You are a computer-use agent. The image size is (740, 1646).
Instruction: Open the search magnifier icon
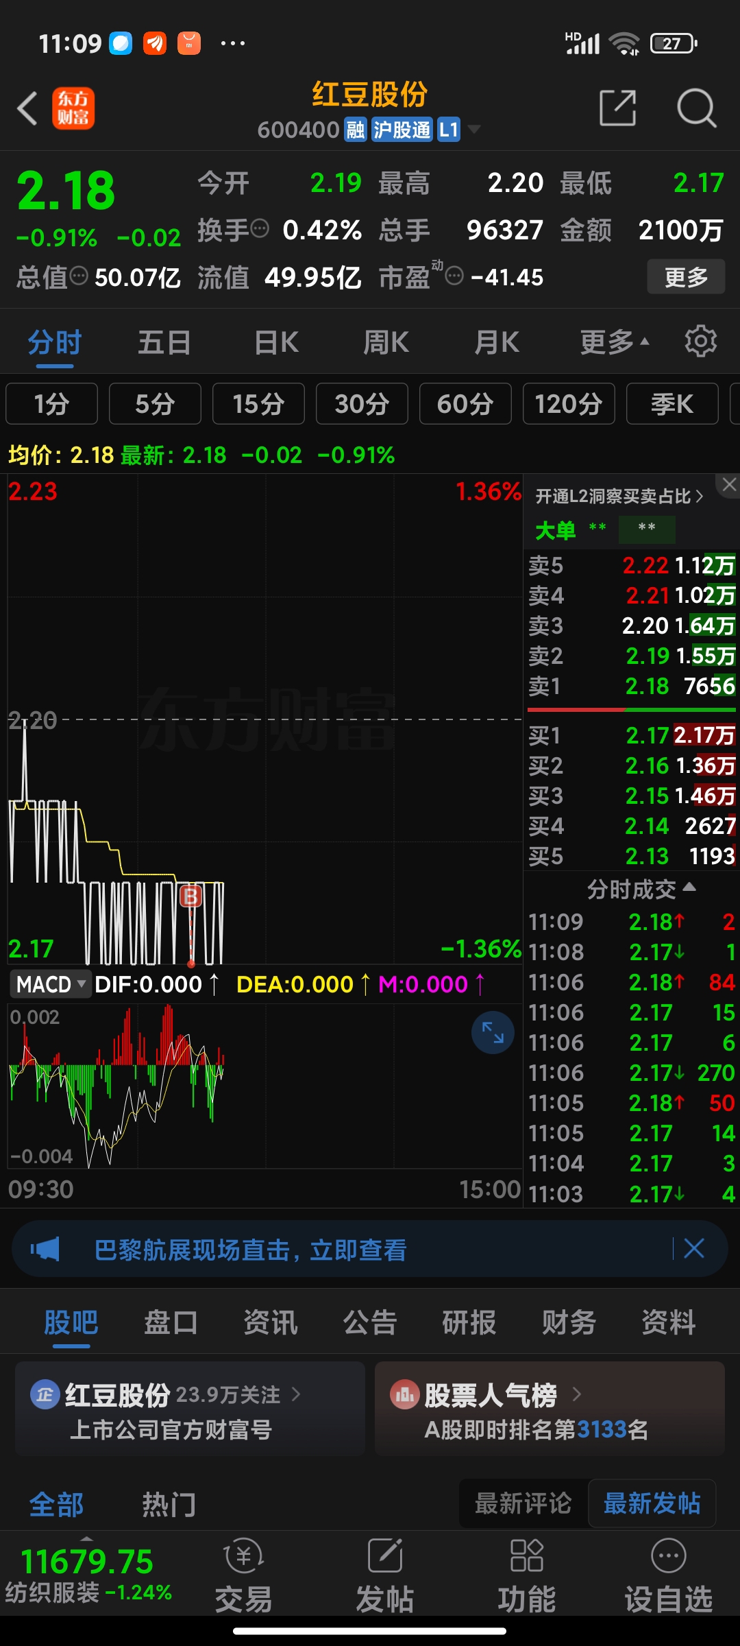(x=696, y=108)
